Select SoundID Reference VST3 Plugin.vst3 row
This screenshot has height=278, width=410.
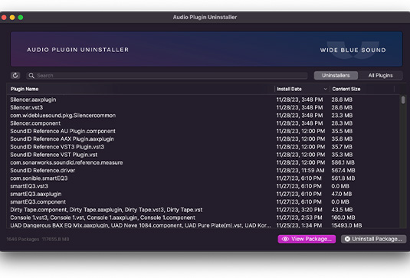(203, 146)
